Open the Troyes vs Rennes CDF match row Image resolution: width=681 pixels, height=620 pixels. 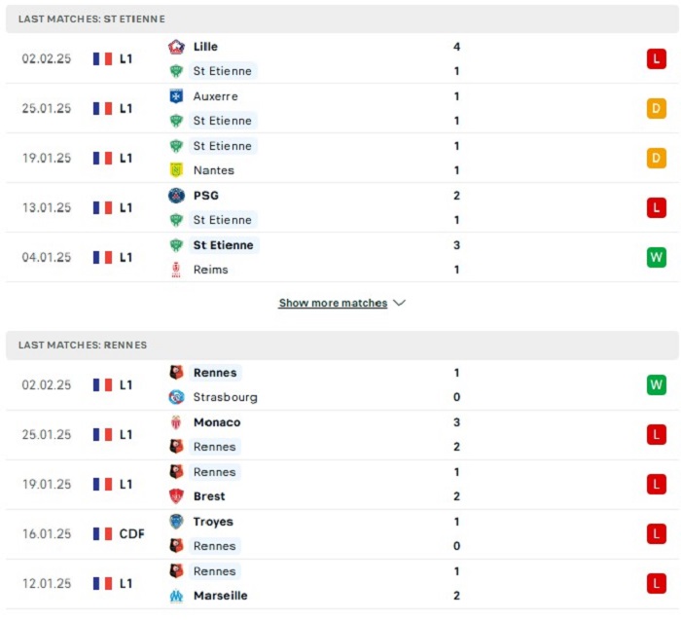(x=342, y=534)
